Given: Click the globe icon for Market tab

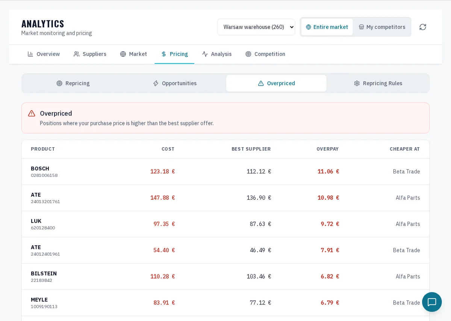Looking at the screenshot, I should 123,54.
